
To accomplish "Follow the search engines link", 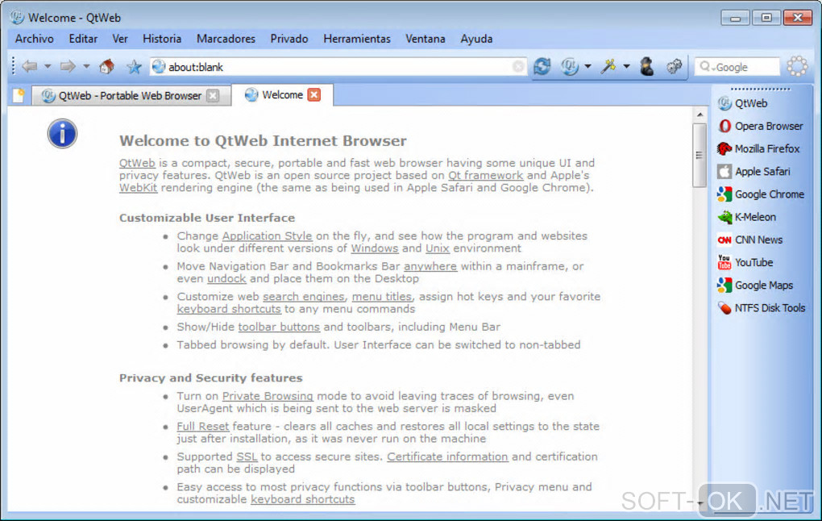I will [x=304, y=297].
